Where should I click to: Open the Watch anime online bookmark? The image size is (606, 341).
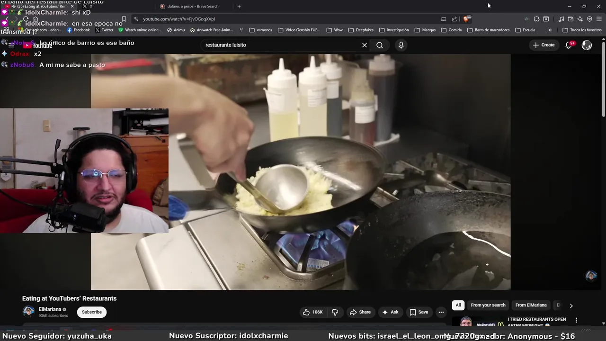pyautogui.click(x=140, y=30)
